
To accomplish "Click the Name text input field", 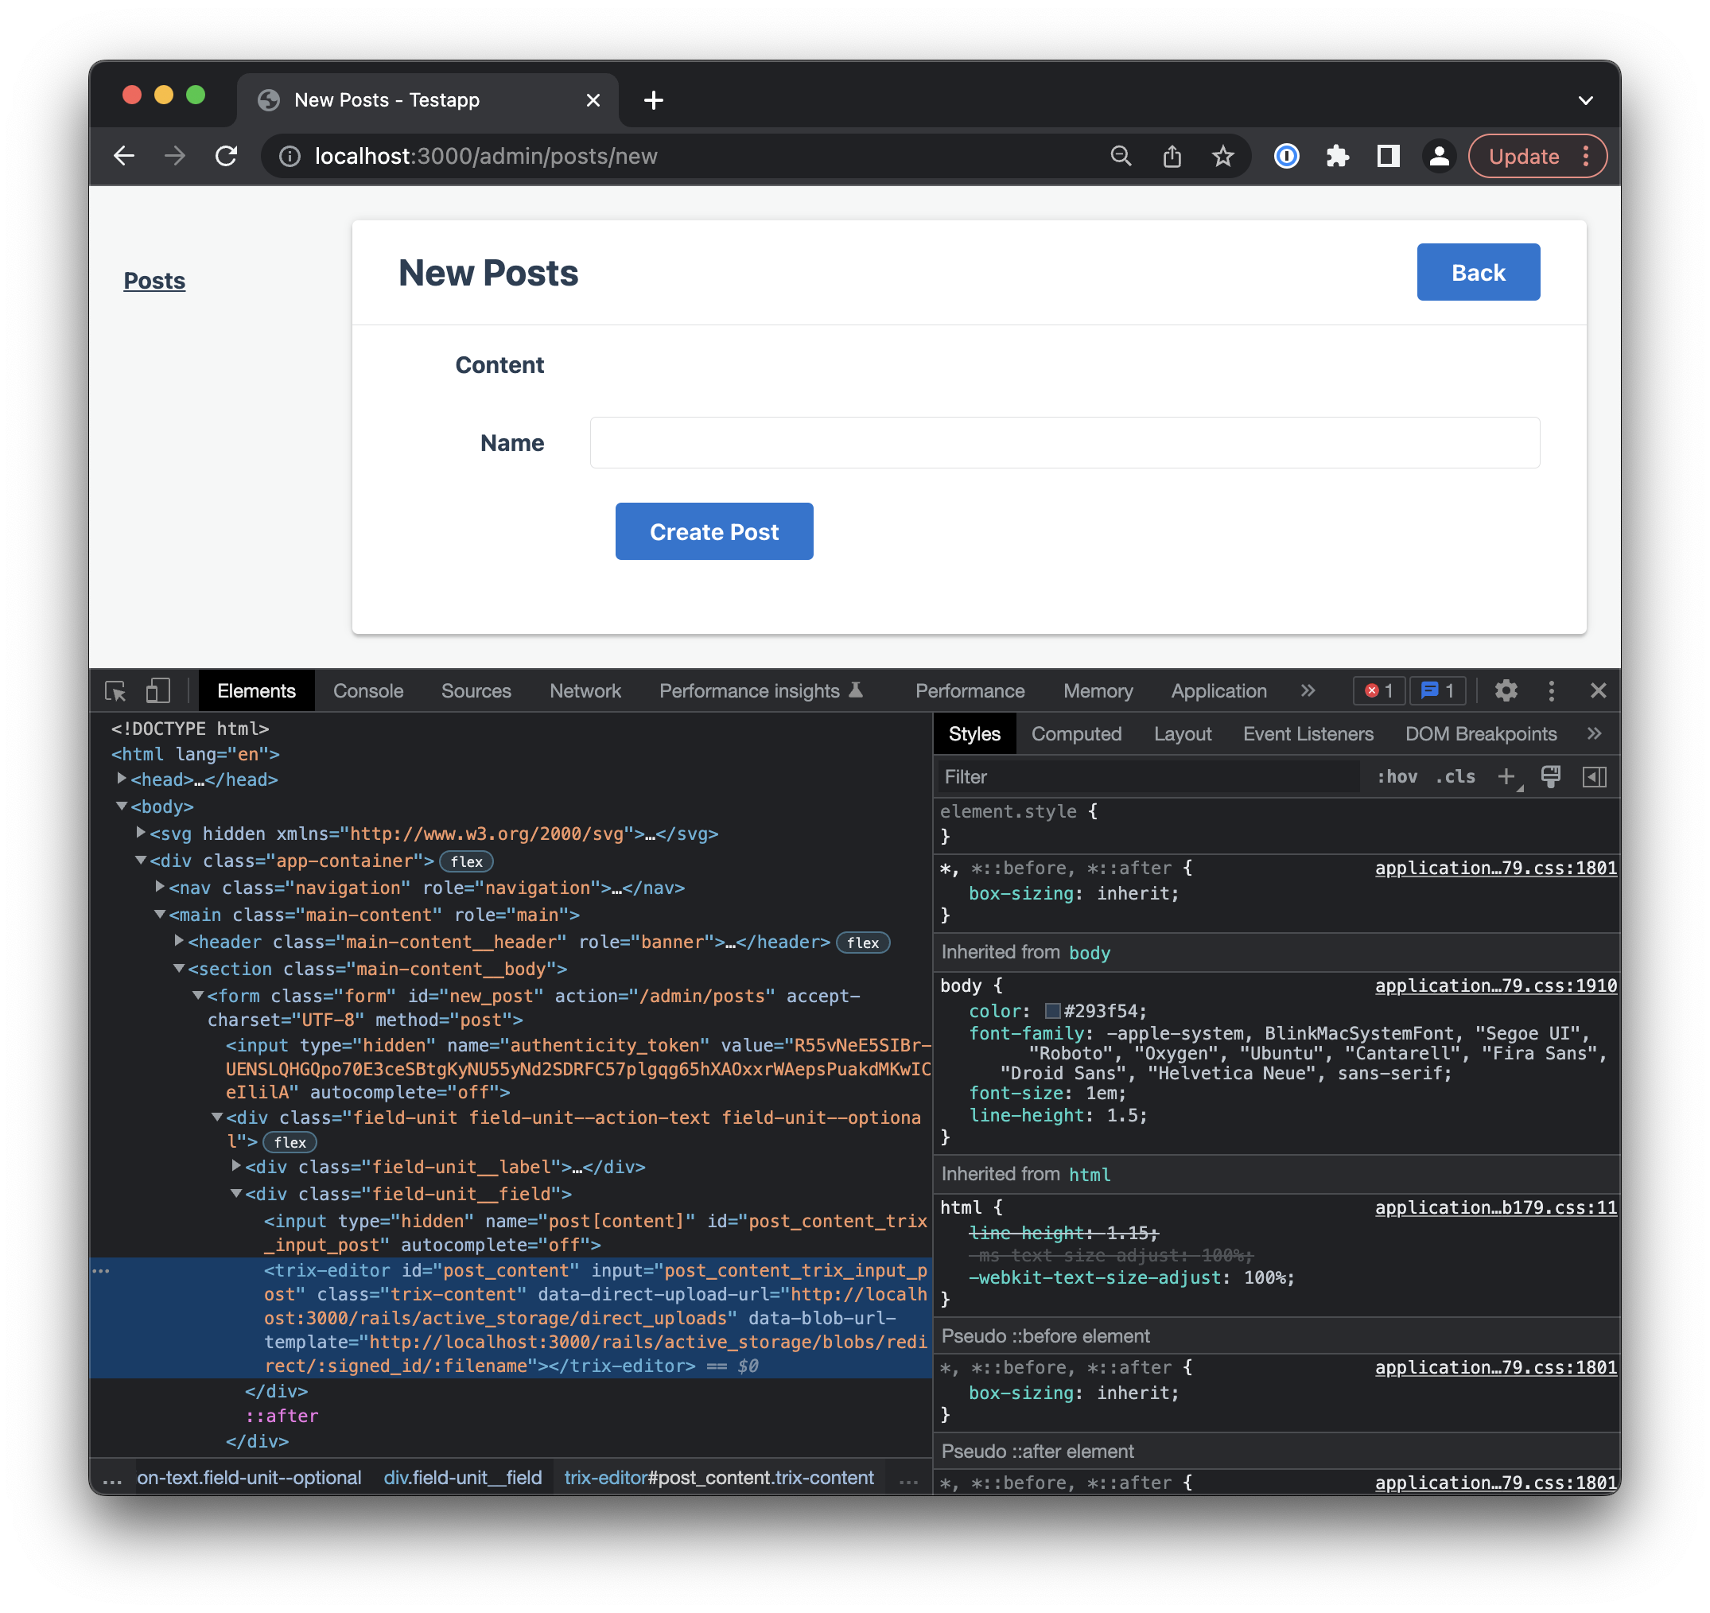I will click(x=1064, y=443).
